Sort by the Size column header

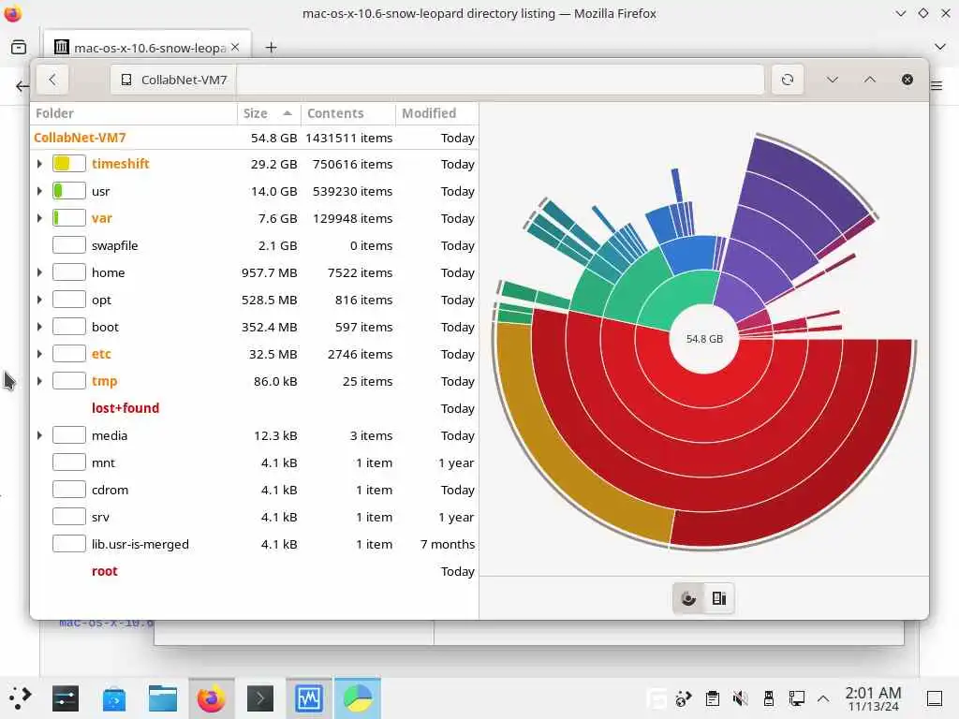[269, 113]
